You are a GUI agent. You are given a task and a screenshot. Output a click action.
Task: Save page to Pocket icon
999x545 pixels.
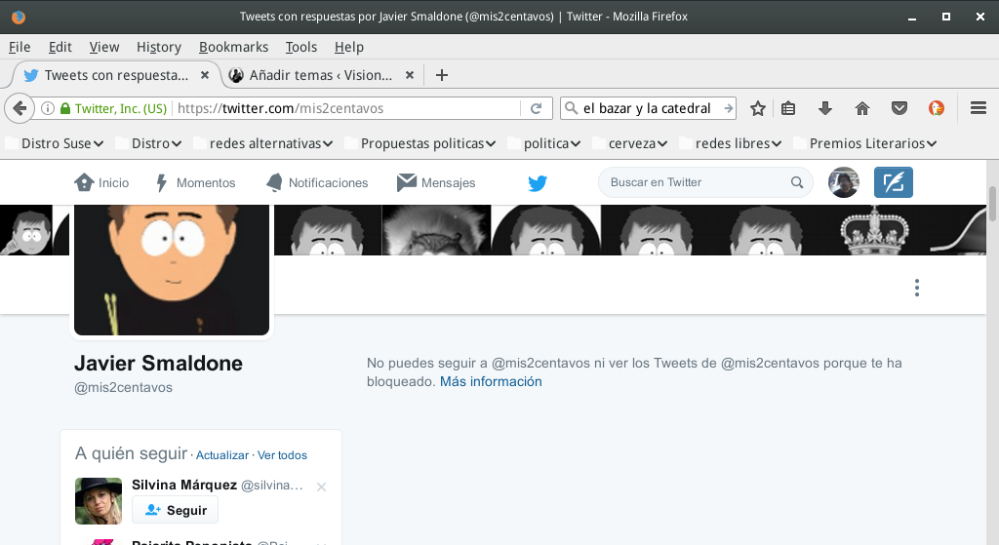pyautogui.click(x=899, y=108)
